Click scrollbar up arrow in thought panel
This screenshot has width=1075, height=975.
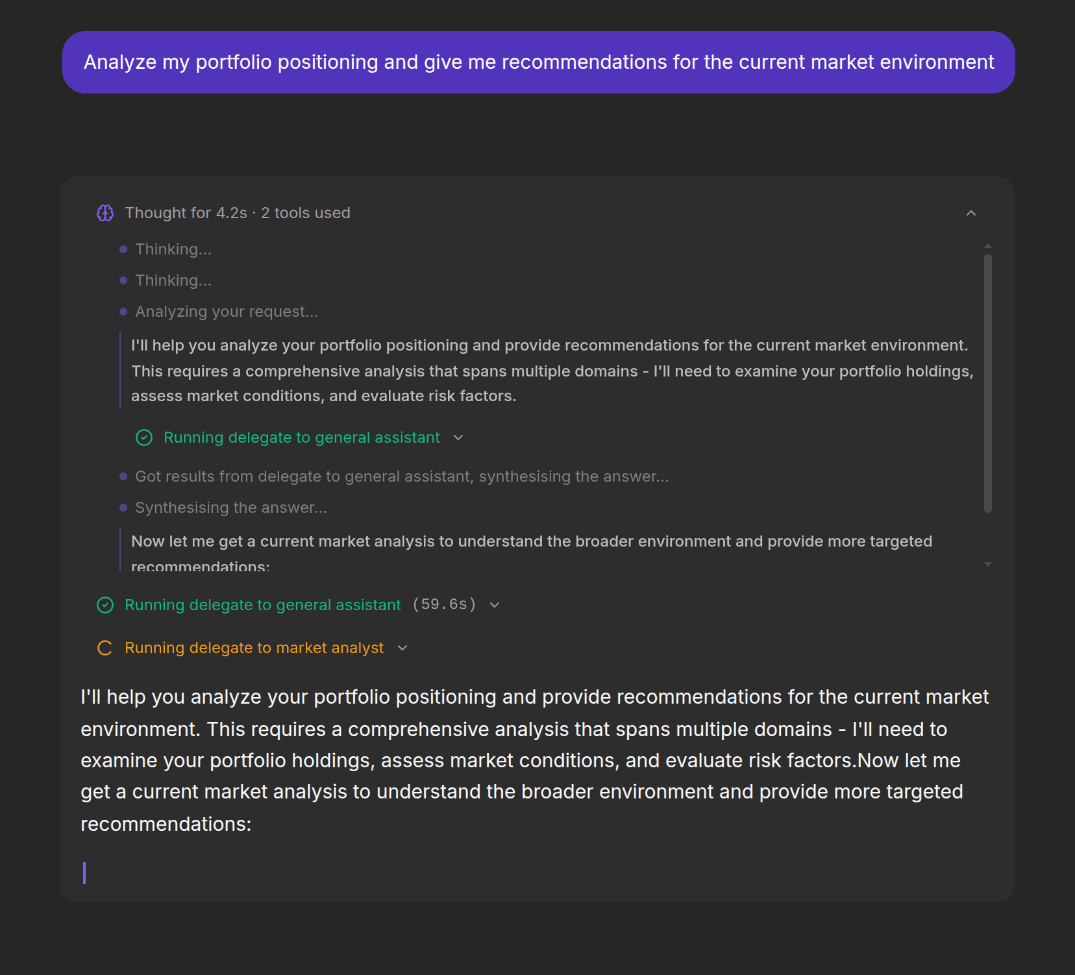(987, 246)
